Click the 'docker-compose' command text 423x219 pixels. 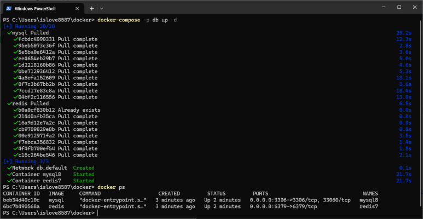coord(119,20)
